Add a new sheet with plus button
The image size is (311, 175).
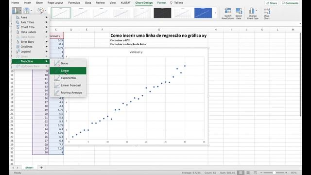(x=41, y=168)
